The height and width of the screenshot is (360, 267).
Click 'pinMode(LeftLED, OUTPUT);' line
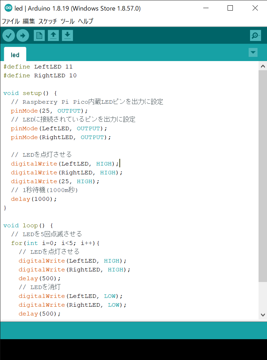click(59, 128)
